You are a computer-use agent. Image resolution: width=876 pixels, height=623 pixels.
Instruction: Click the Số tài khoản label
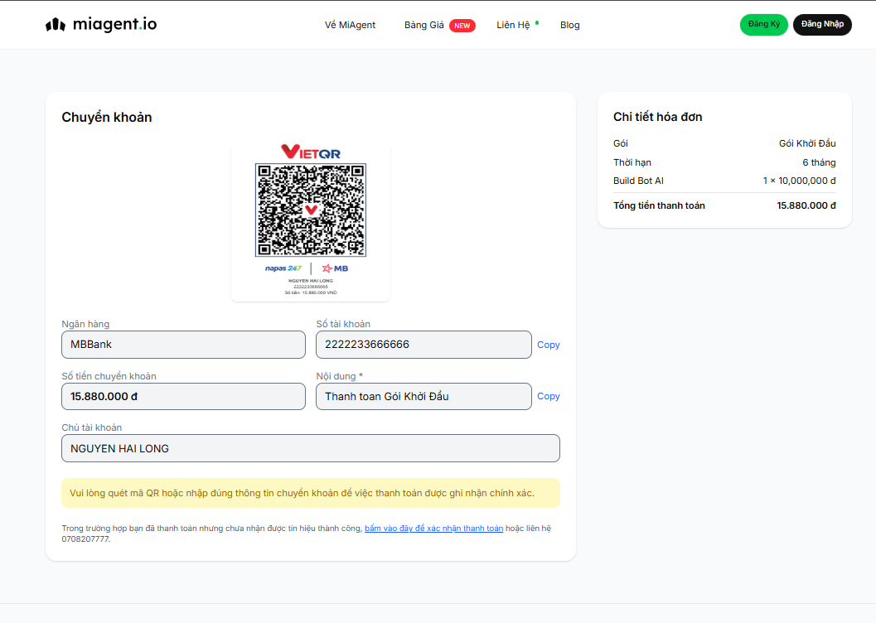click(x=343, y=324)
